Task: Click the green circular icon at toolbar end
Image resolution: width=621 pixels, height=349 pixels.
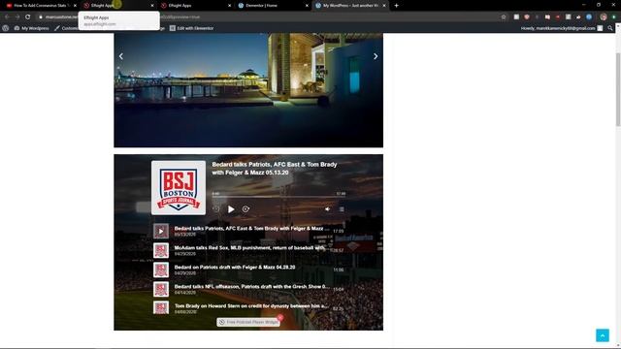Action: 614,17
